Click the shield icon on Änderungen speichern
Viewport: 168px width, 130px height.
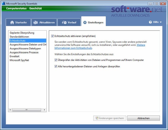(x=97, y=118)
